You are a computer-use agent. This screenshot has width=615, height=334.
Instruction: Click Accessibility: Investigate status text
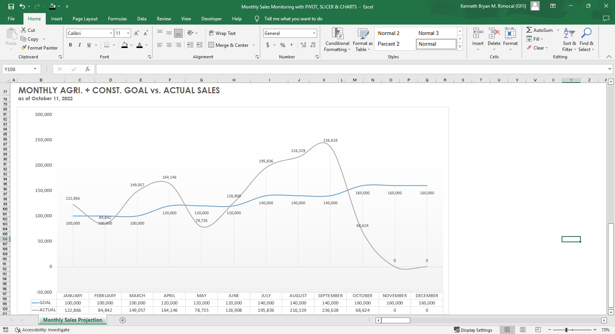click(46, 330)
